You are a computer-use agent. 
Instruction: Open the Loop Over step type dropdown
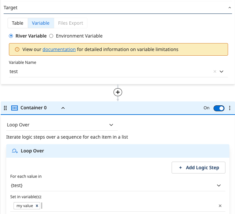(111, 125)
